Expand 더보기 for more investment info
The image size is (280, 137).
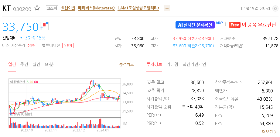(x=269, y=132)
